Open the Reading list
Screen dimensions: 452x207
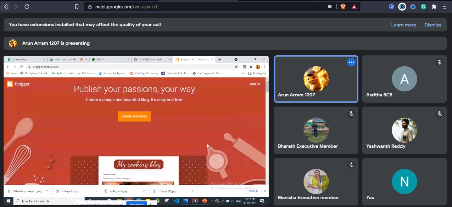(x=257, y=73)
